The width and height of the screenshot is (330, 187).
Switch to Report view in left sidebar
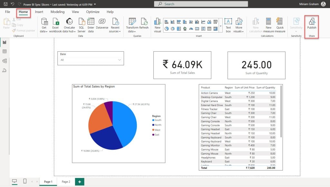coord(5,42)
